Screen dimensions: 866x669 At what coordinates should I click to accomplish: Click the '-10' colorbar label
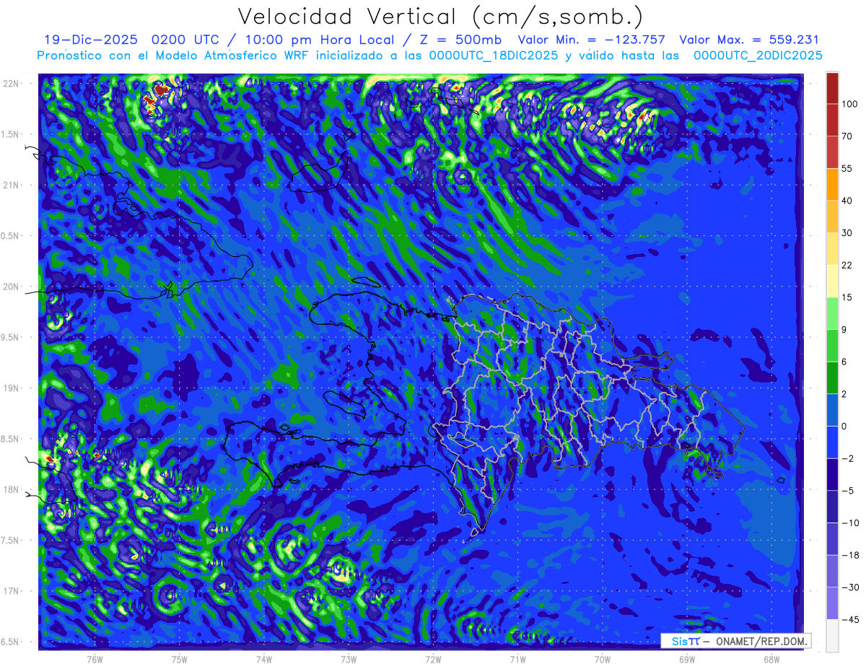pyautogui.click(x=850, y=523)
